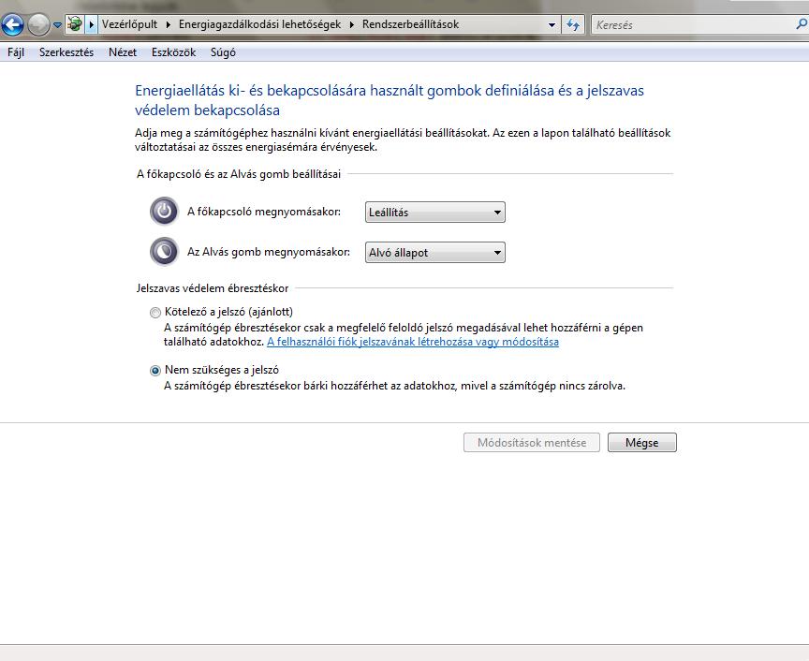Open the Nézet menu
Image resolution: width=809 pixels, height=661 pixels.
tap(123, 52)
